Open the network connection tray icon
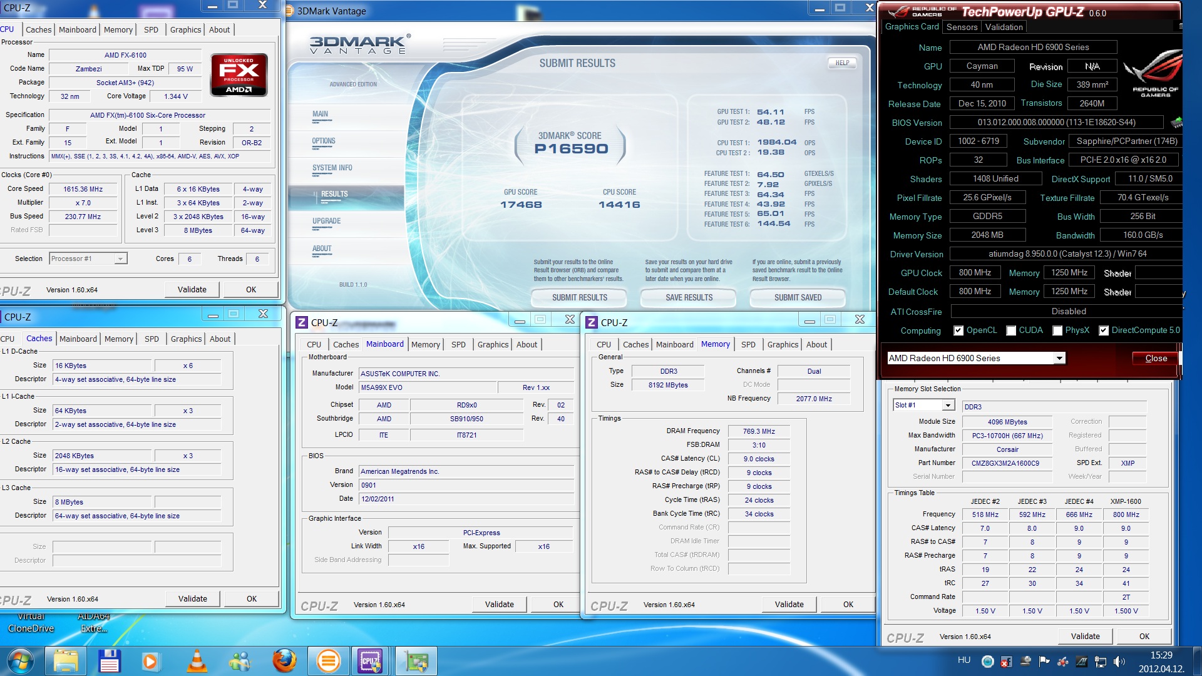1202x676 pixels. (1101, 661)
